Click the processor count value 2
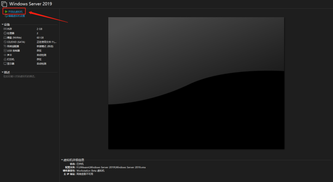Screen dimensions: 333x182 coord(37,33)
